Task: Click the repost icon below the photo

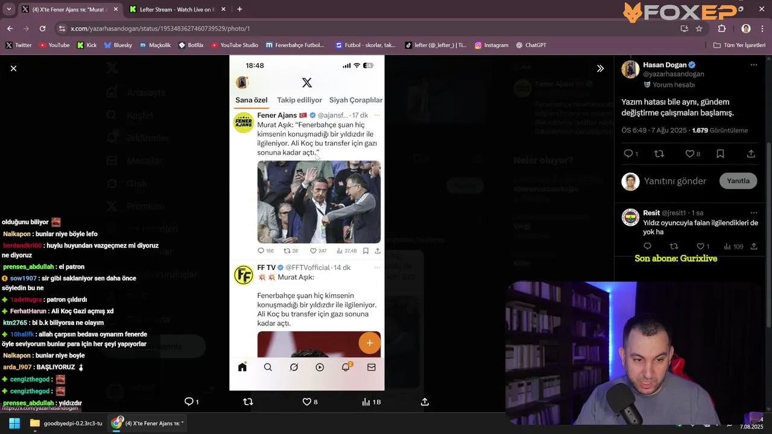Action: click(x=248, y=401)
